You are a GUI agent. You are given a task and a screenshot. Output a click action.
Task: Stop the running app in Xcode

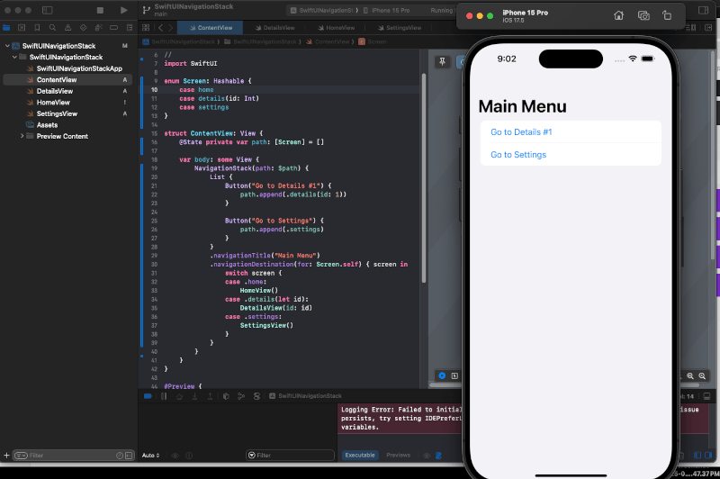click(x=100, y=10)
